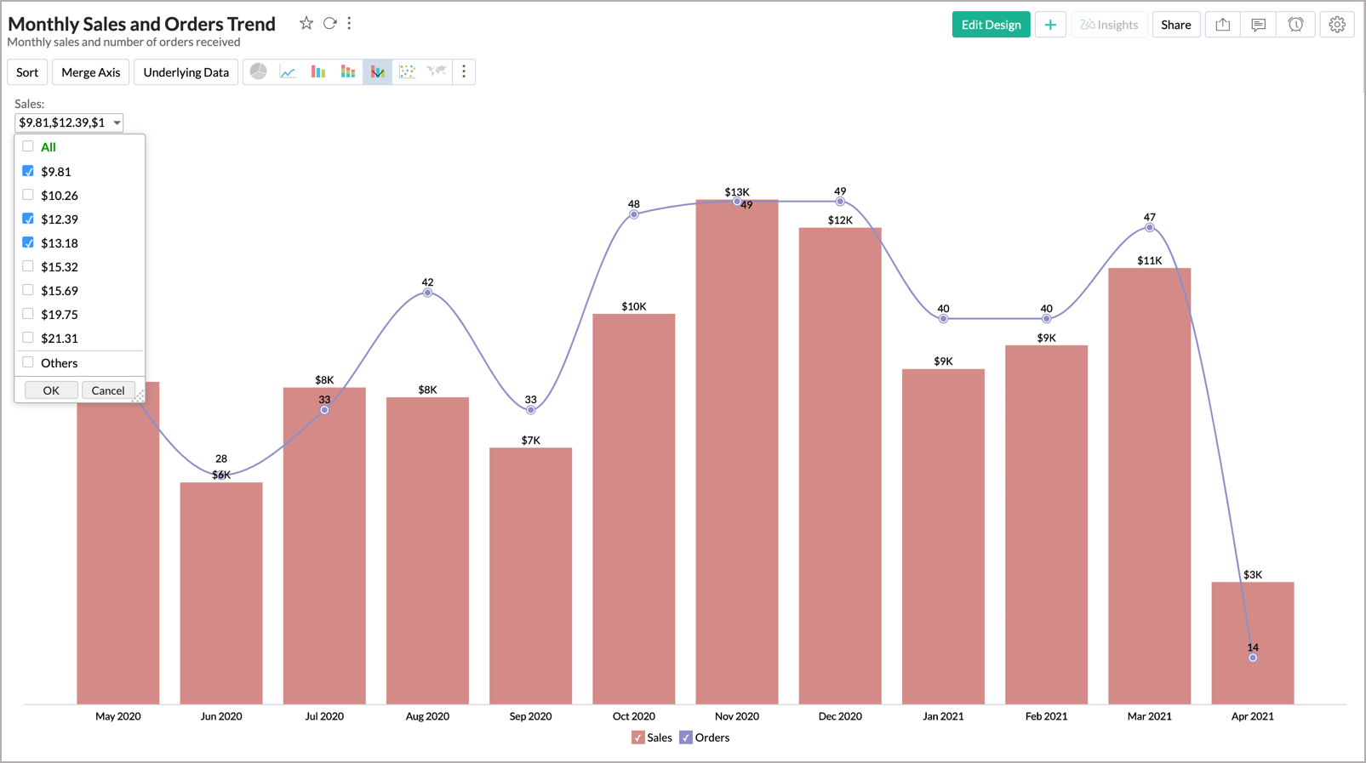
Task: Open the title's three-dot options menu
Action: pos(350,24)
